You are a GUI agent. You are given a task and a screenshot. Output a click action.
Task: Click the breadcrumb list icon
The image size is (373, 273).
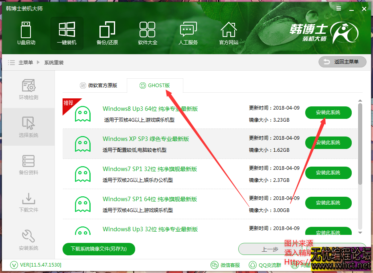(x=11, y=63)
